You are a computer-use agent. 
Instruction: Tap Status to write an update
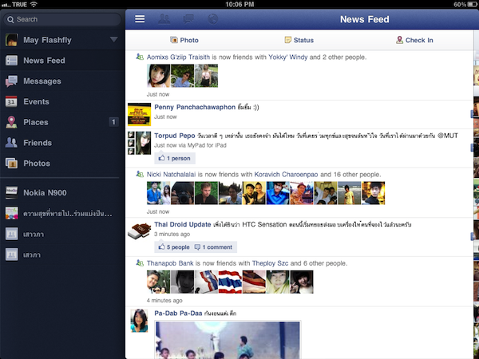tap(299, 40)
